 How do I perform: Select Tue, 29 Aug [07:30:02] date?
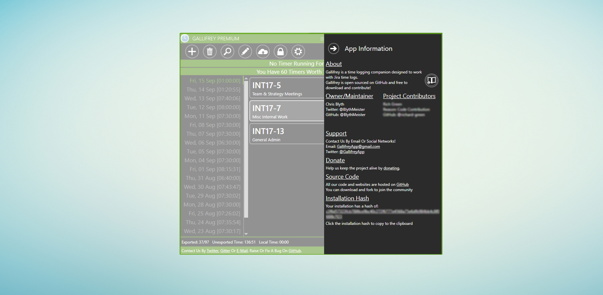point(213,196)
